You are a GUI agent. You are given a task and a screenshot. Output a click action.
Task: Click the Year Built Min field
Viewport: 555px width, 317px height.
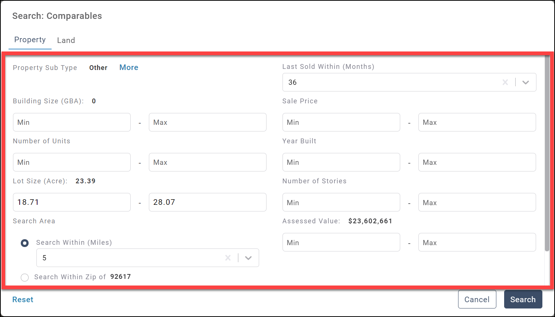pos(341,162)
